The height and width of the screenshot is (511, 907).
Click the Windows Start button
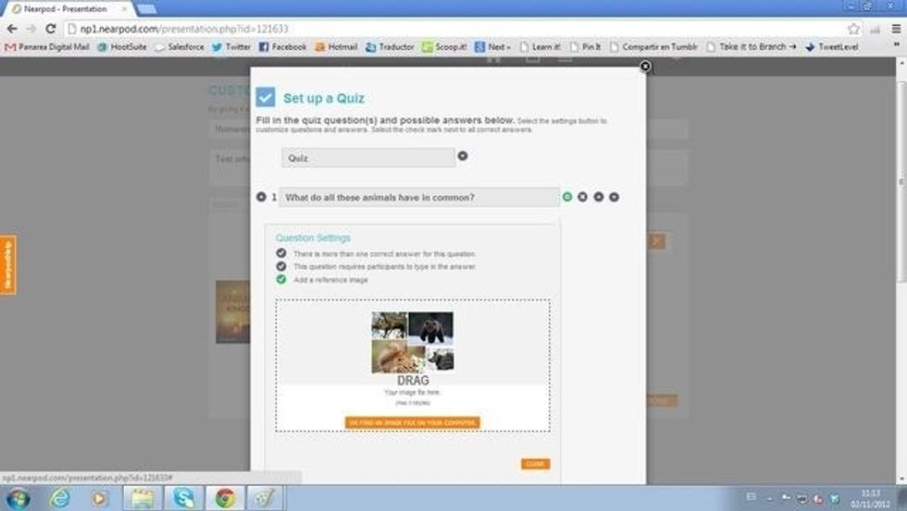click(18, 498)
